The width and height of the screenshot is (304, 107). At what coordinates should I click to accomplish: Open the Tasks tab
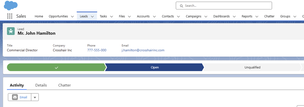pos(103,16)
